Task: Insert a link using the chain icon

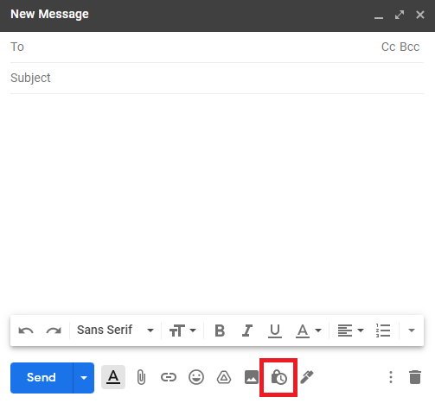Action: coord(169,377)
